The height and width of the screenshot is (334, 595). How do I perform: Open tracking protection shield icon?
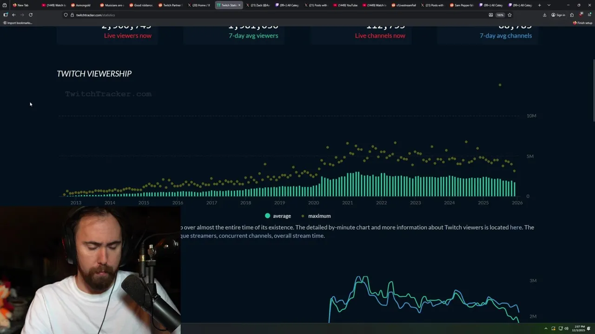click(x=66, y=15)
